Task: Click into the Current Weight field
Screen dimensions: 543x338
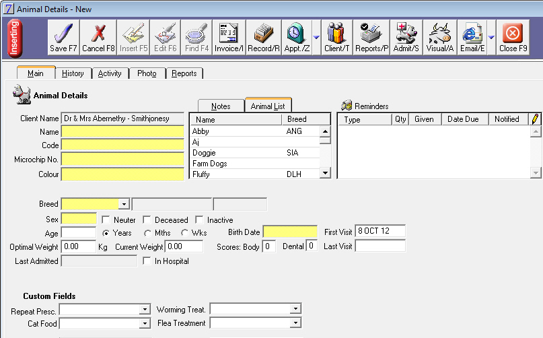Action: point(184,246)
